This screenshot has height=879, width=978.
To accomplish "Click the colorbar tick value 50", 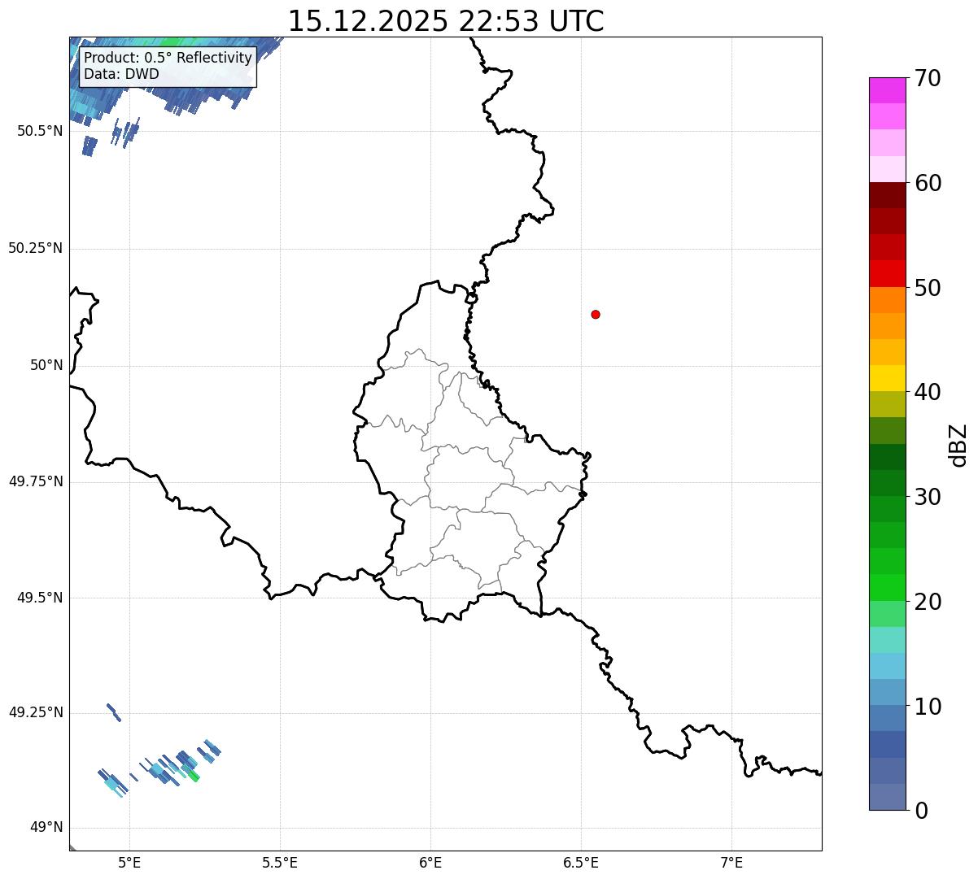I will point(928,288).
